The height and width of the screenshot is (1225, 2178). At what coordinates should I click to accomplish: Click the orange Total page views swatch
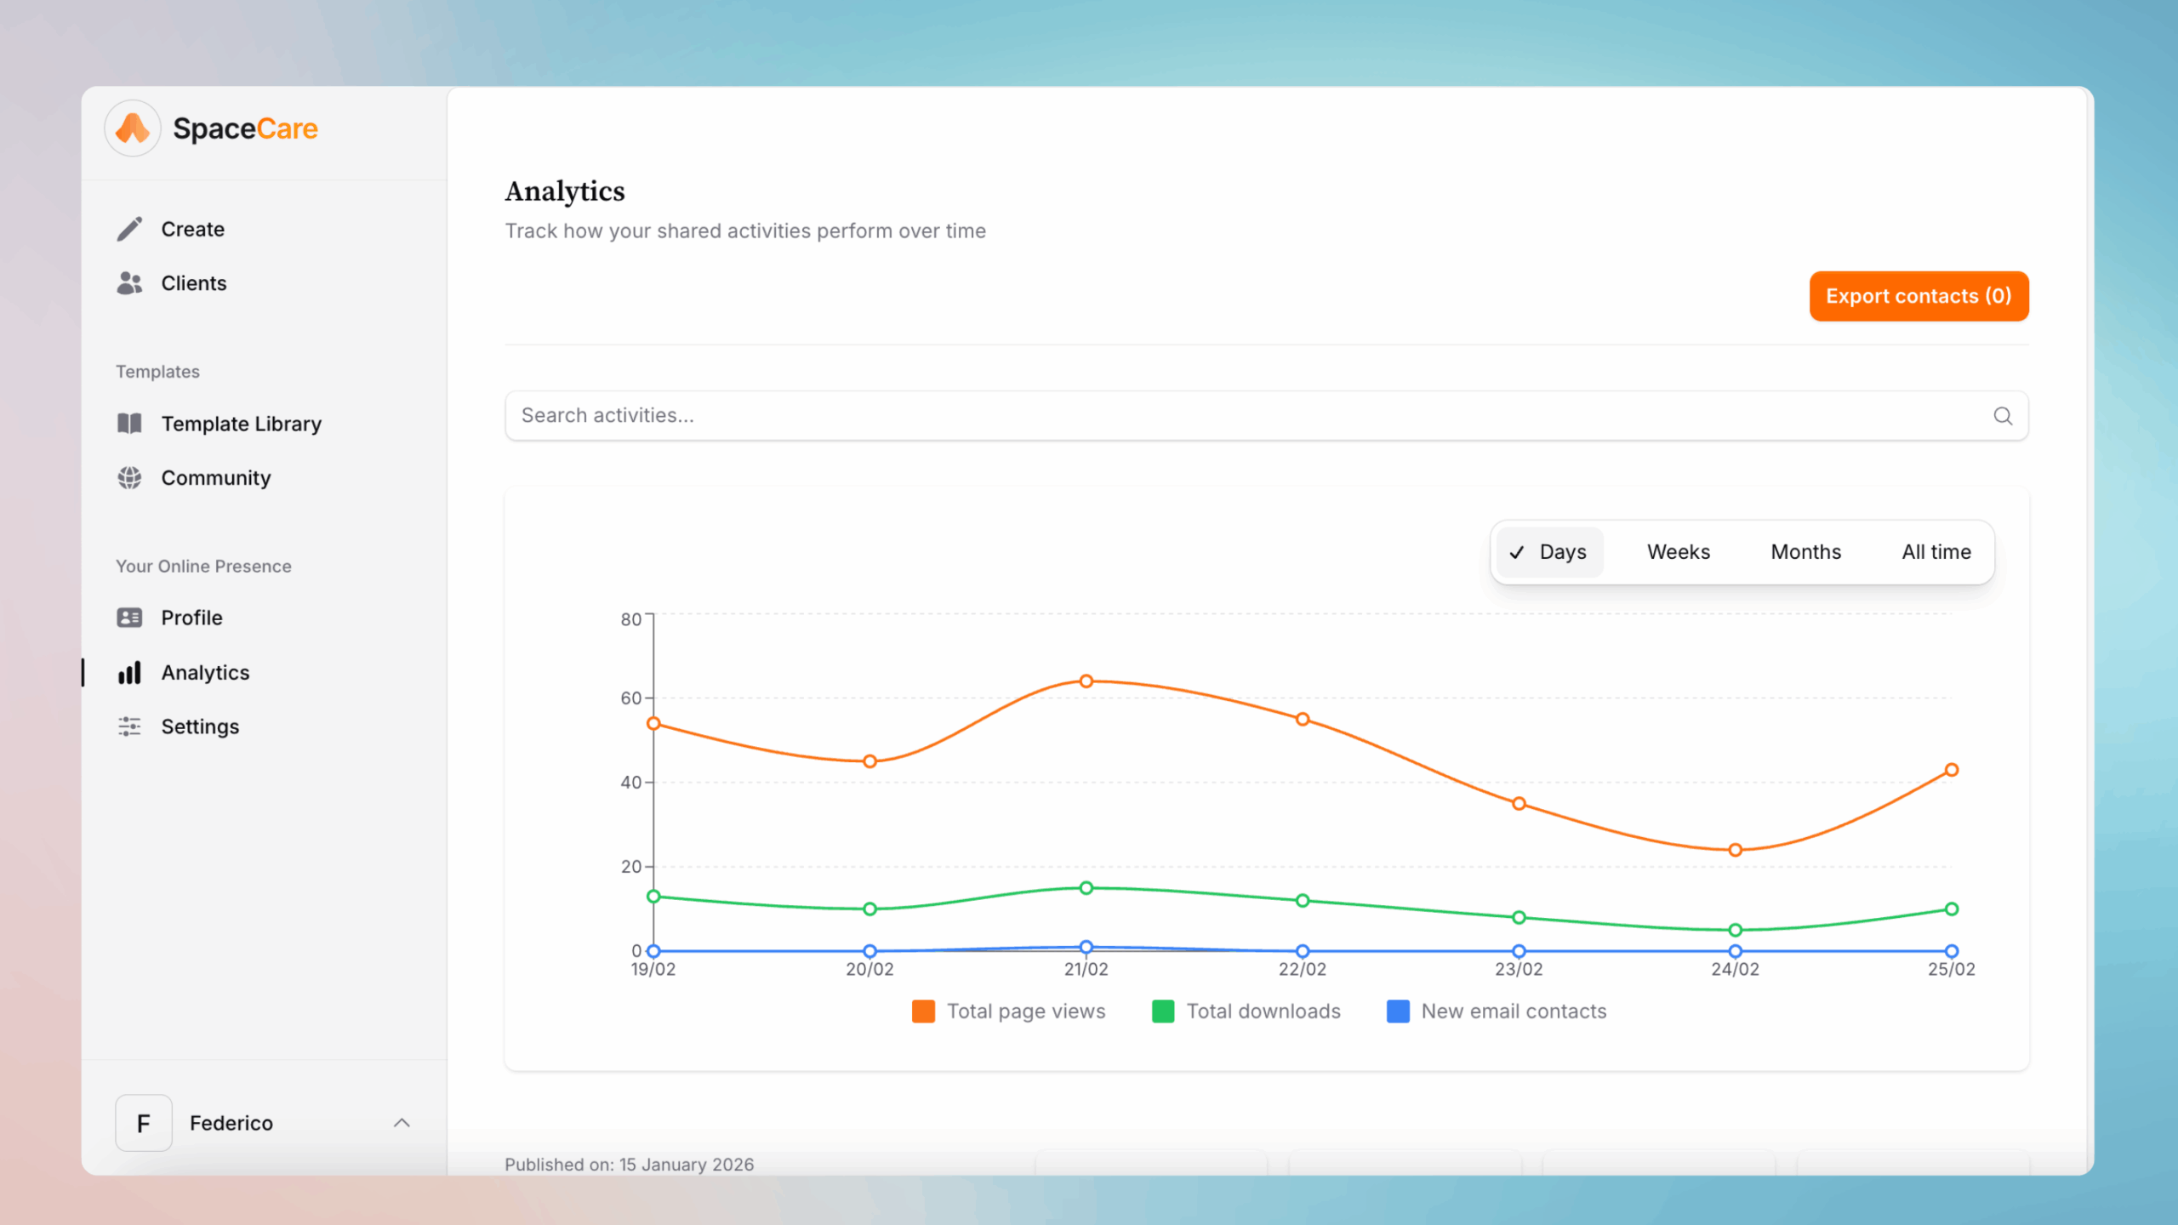(x=923, y=1011)
